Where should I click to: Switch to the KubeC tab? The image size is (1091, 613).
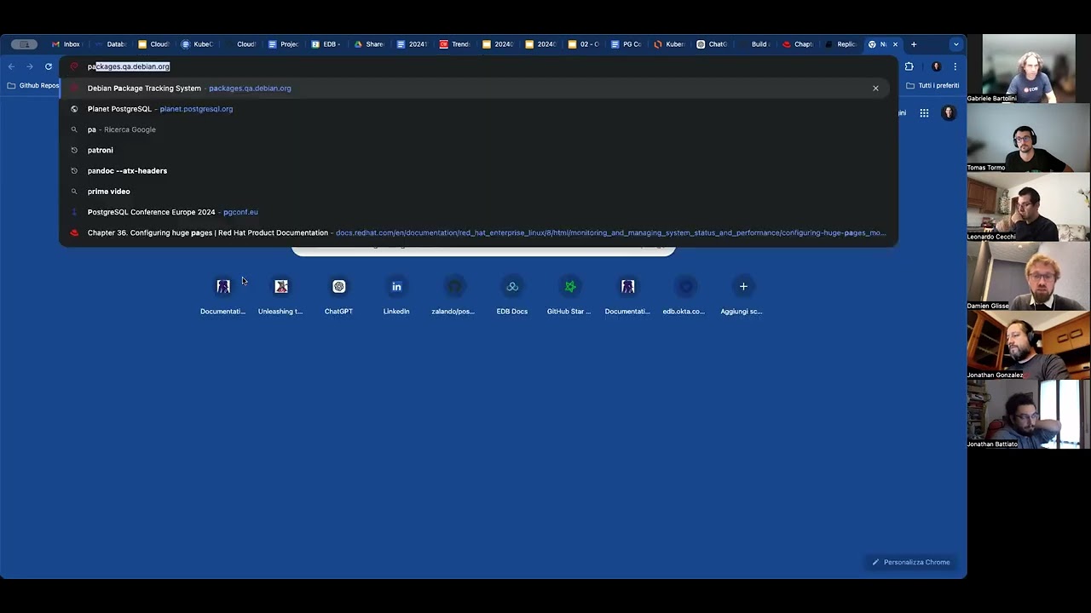pyautogui.click(x=197, y=44)
